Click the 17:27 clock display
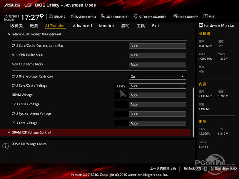Image resolution: width=239 pixels, height=179 pixels. click(x=30, y=18)
